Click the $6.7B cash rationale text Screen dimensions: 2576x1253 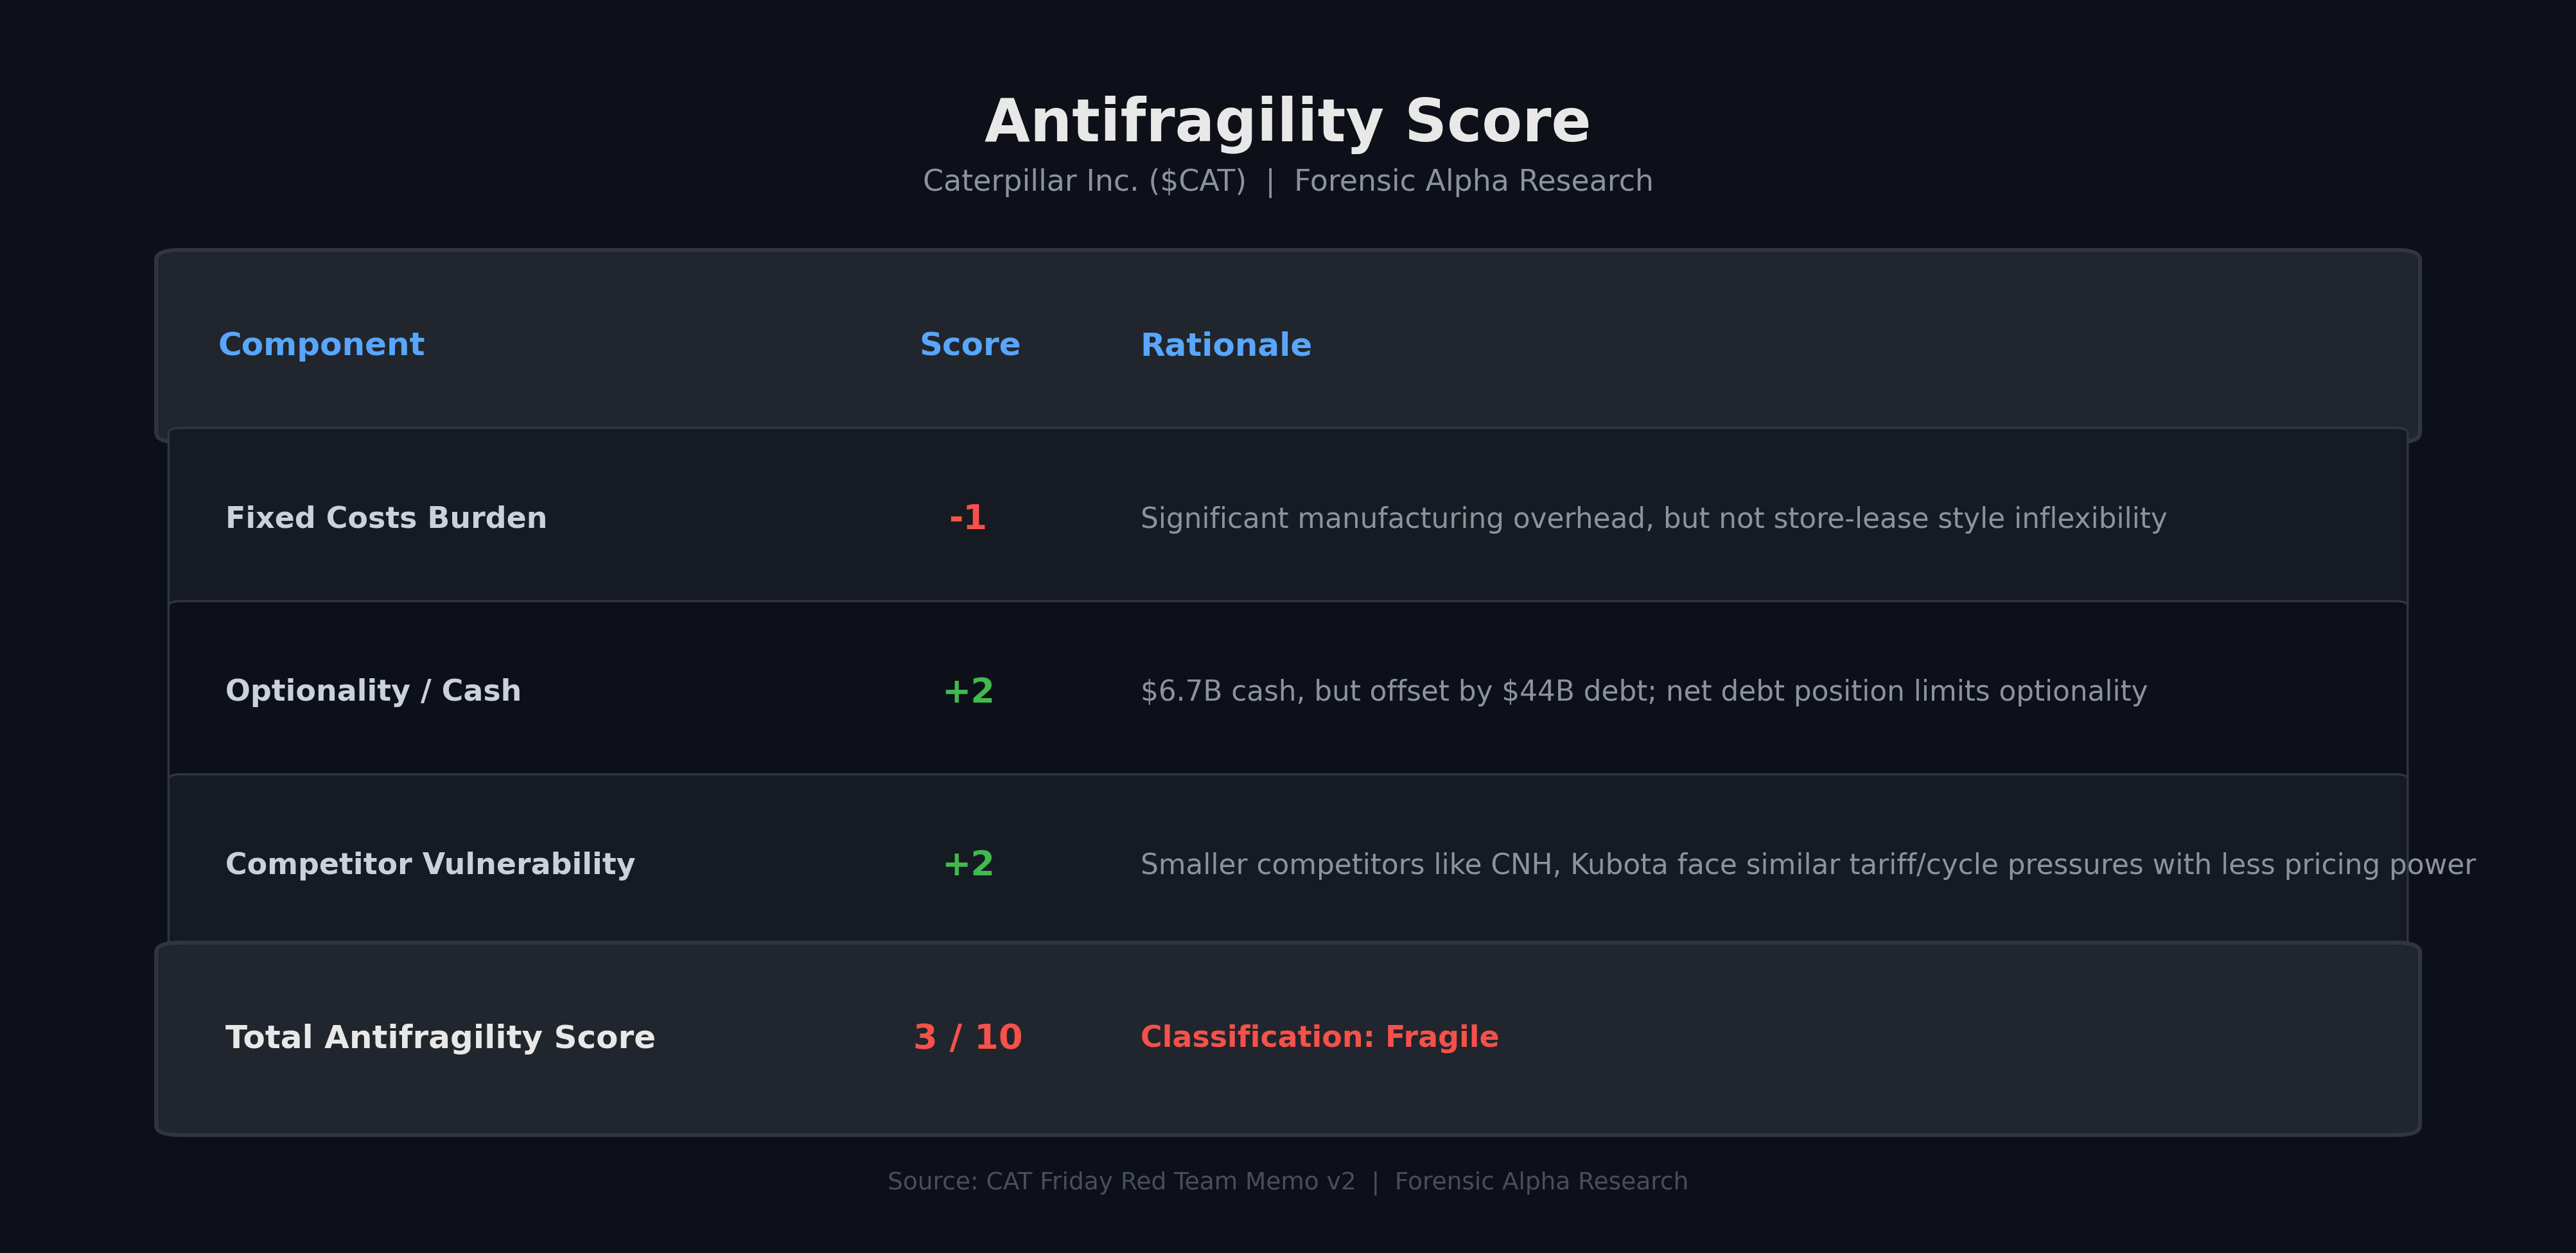pyautogui.click(x=1643, y=692)
